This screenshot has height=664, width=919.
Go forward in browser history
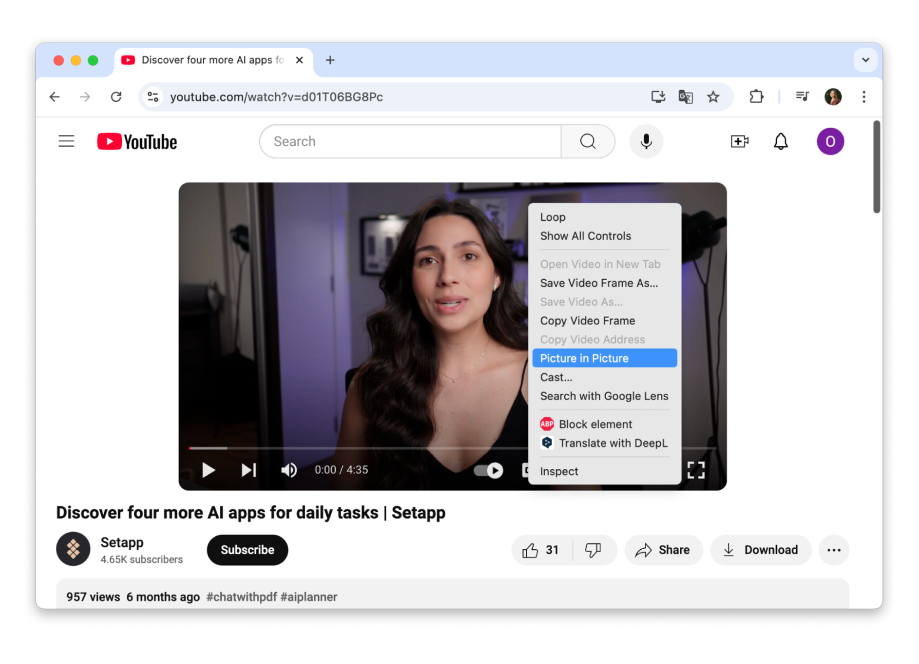click(85, 97)
